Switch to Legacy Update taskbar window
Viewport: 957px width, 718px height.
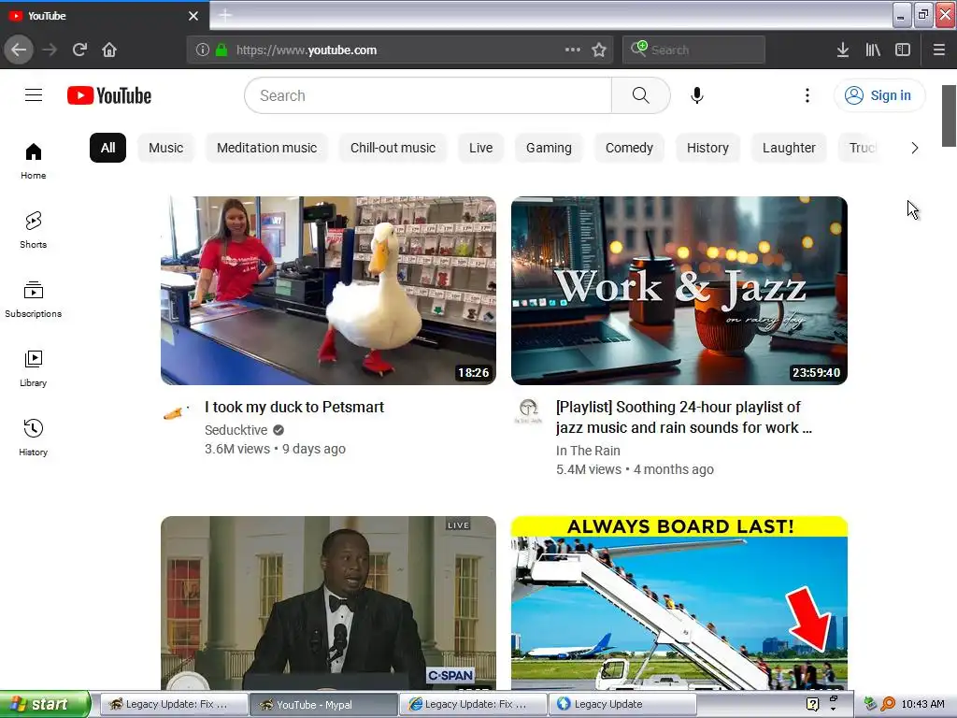[x=622, y=704]
